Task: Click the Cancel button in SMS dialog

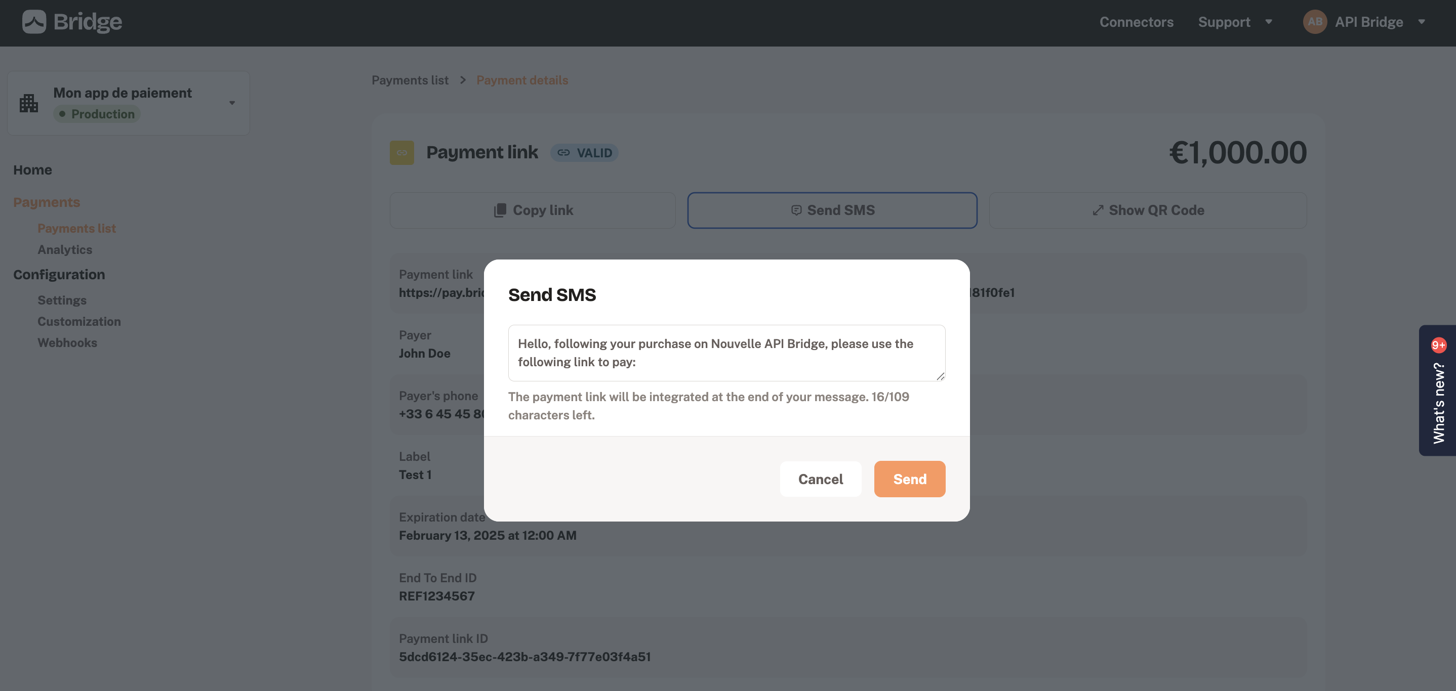Action: point(820,479)
